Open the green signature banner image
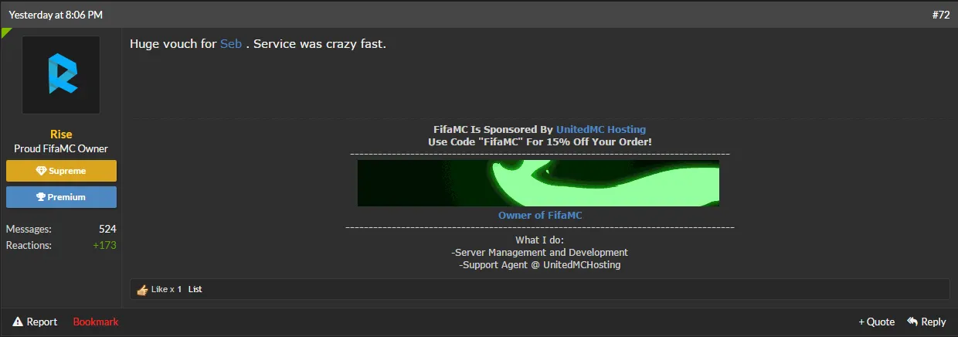 coord(538,183)
